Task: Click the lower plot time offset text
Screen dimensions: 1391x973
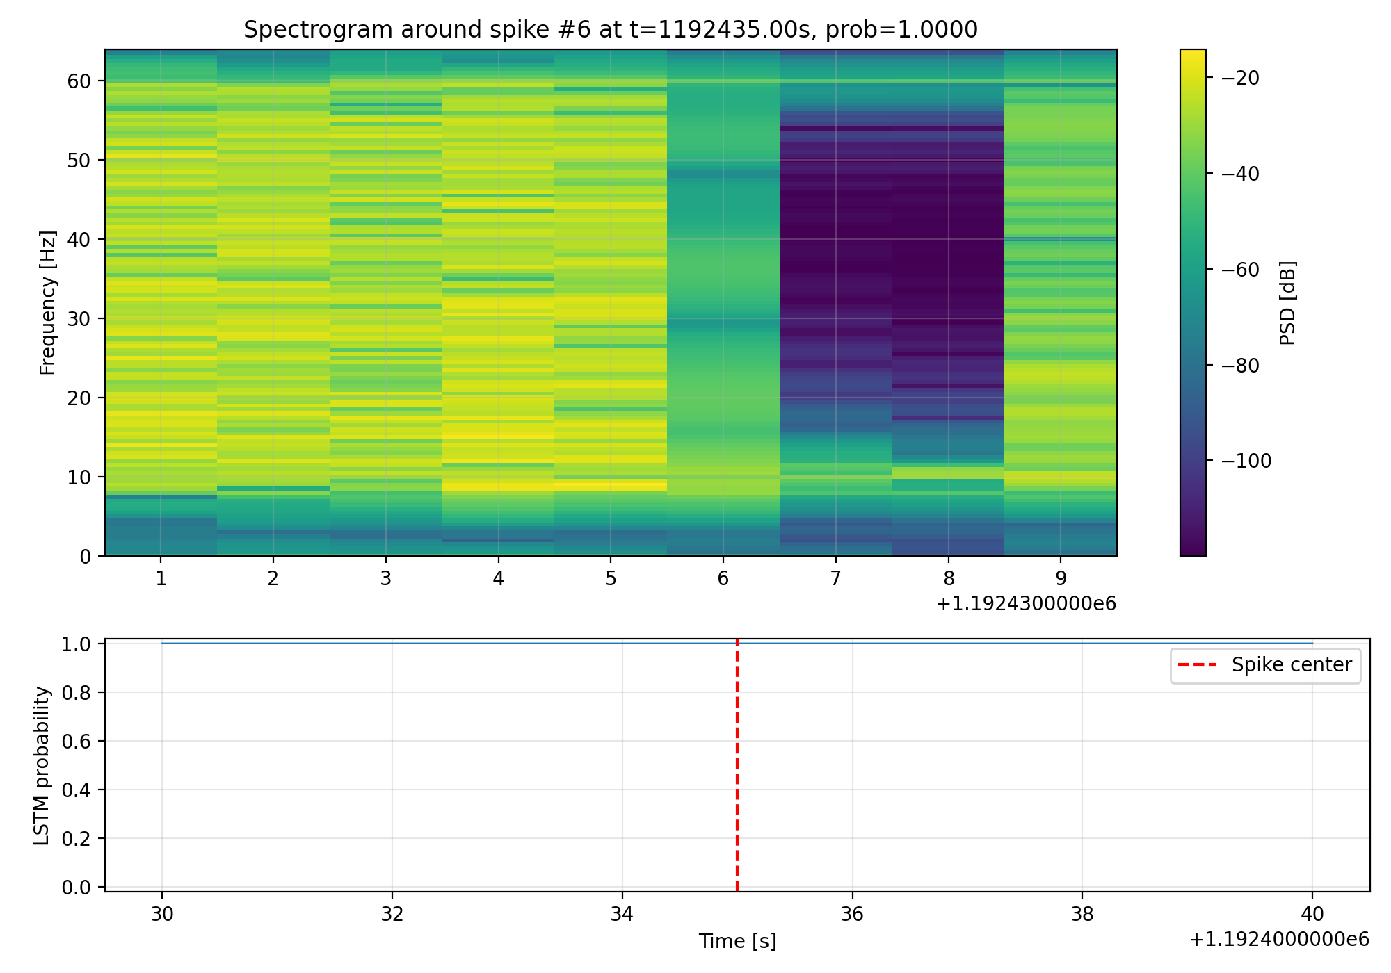Action: [x=1278, y=940]
